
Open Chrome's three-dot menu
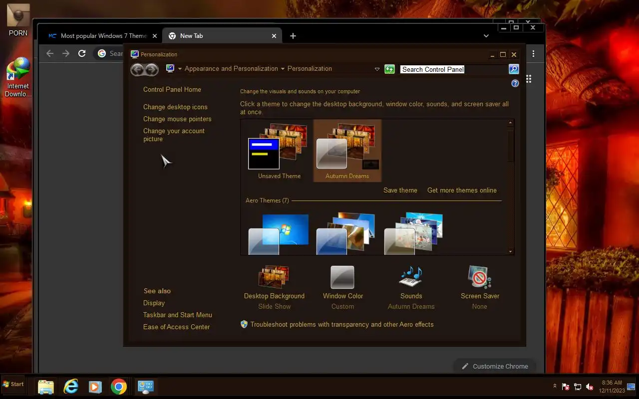click(x=533, y=53)
